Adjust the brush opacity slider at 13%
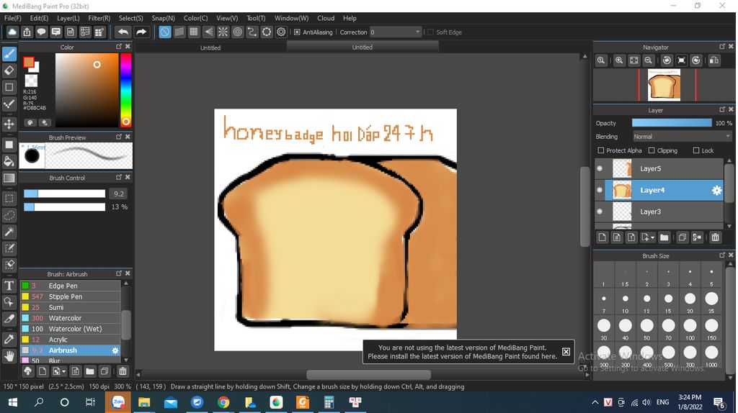This screenshot has width=738, height=413. 64,206
